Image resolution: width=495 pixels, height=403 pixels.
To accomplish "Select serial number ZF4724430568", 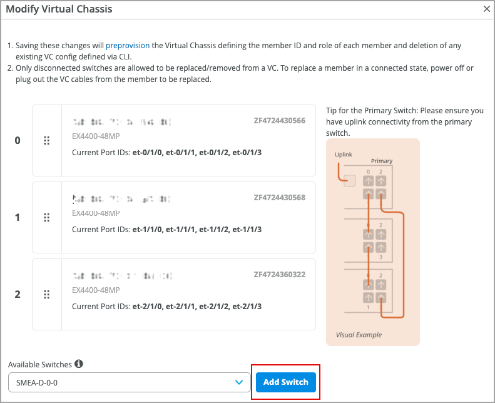I will 279,198.
